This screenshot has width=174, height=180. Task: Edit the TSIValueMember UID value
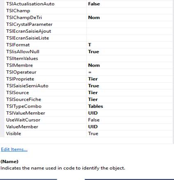tap(93, 113)
